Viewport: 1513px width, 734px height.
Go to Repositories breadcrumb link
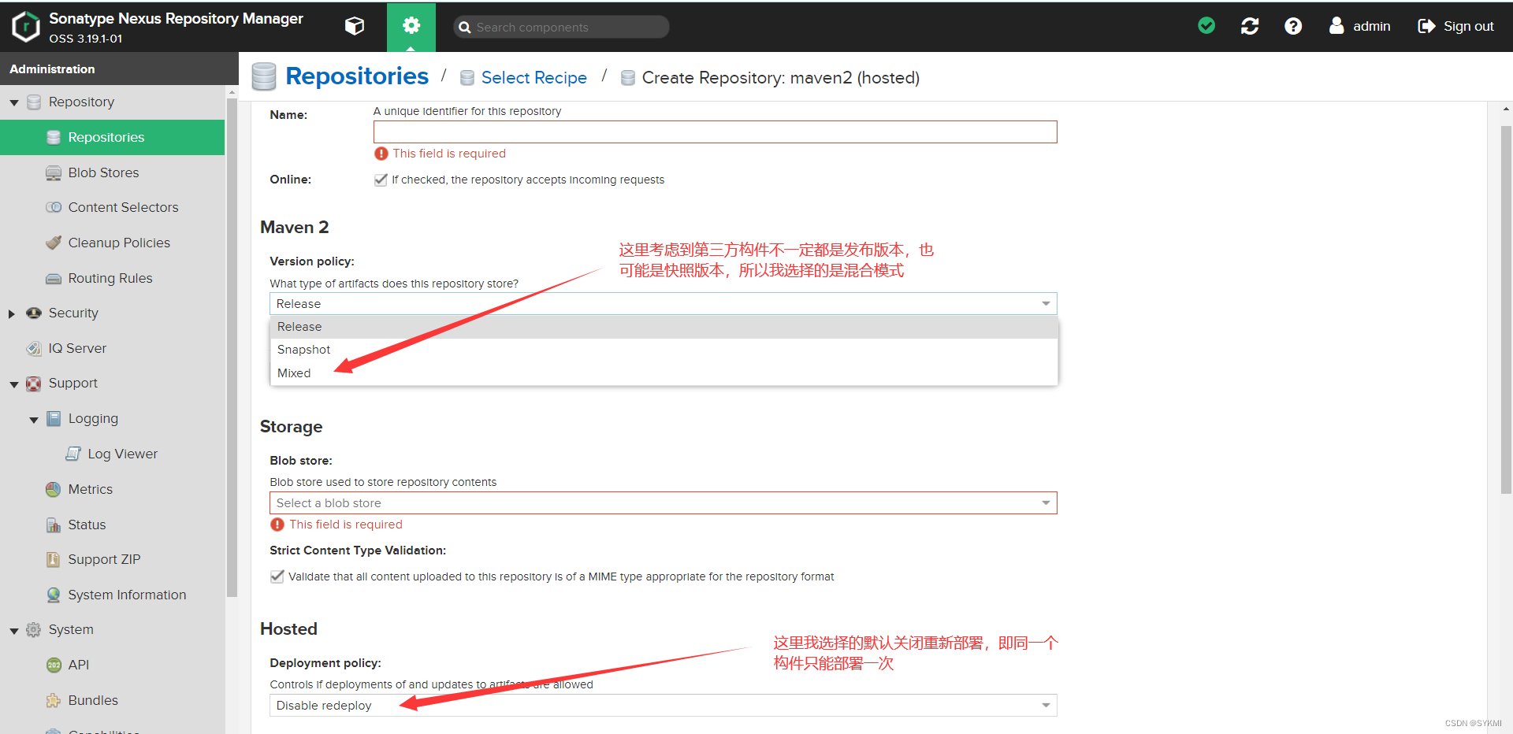tap(356, 76)
